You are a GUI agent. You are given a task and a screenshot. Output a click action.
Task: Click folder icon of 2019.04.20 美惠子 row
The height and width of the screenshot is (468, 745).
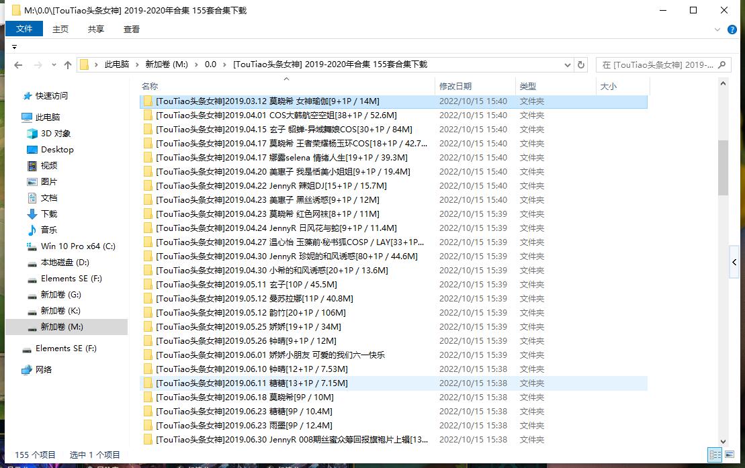148,172
